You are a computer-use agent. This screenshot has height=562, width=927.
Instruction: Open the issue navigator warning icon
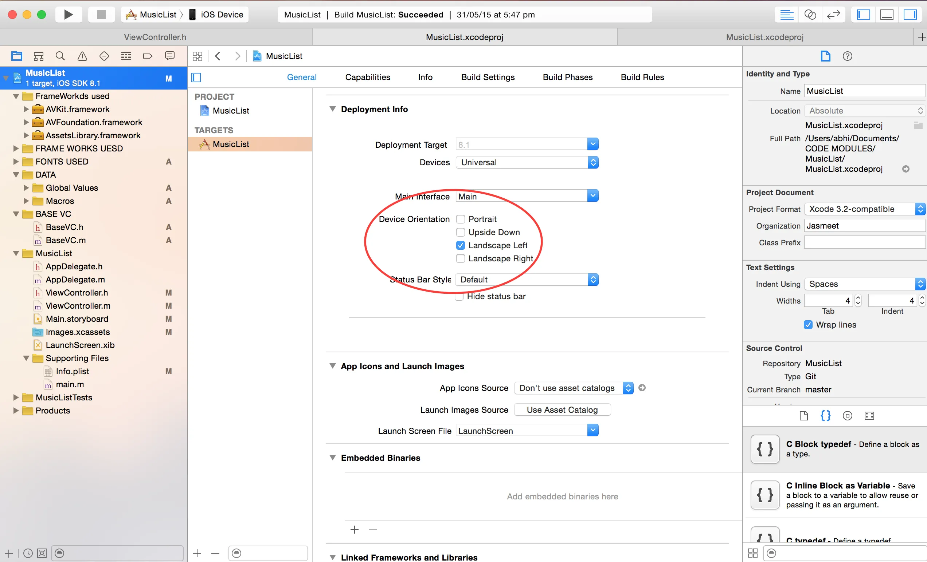[82, 56]
